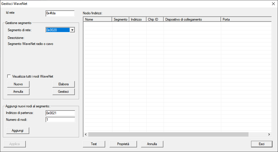Click the Aggiungi button
Screen dimensions: 278x152
pyautogui.click(x=18, y=130)
